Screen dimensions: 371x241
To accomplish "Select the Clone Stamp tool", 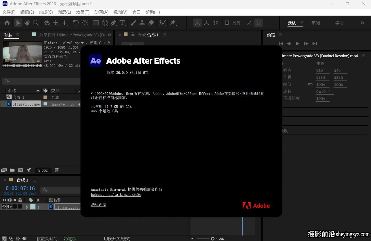I will click(x=142, y=23).
